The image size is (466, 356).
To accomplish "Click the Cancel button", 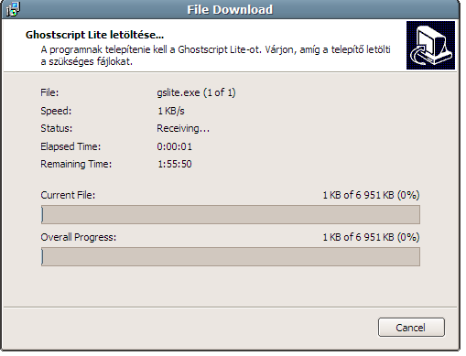I will (411, 328).
